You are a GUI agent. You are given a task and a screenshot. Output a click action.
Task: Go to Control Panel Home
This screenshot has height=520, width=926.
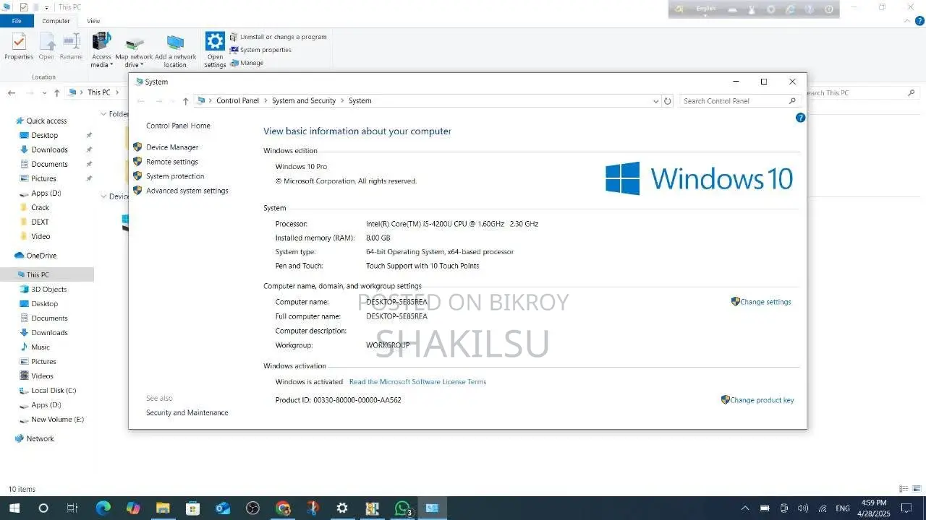(178, 126)
